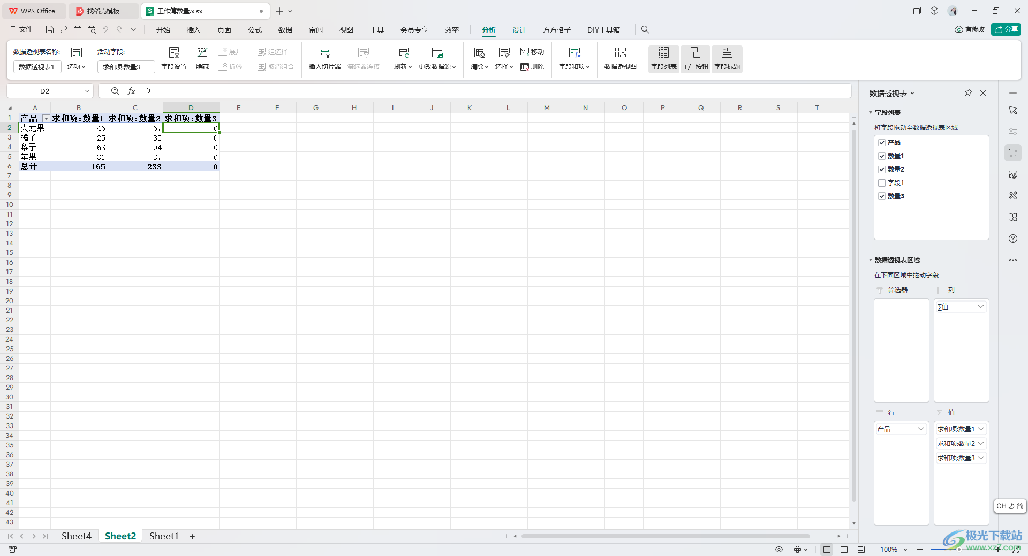Click the eye reading mode icon
The image size is (1028, 556).
(779, 550)
